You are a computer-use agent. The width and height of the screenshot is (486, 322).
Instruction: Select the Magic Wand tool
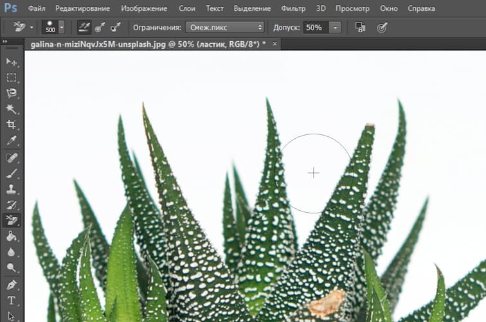(x=12, y=109)
